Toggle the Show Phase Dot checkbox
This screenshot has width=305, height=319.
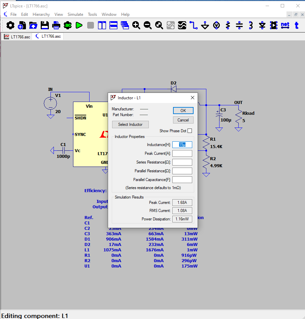point(190,131)
